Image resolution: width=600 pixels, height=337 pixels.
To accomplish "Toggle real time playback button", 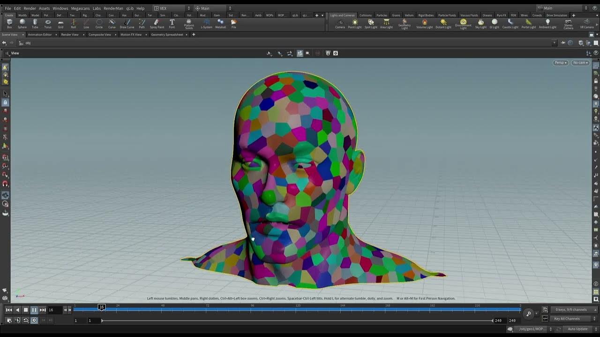I will click(34, 320).
